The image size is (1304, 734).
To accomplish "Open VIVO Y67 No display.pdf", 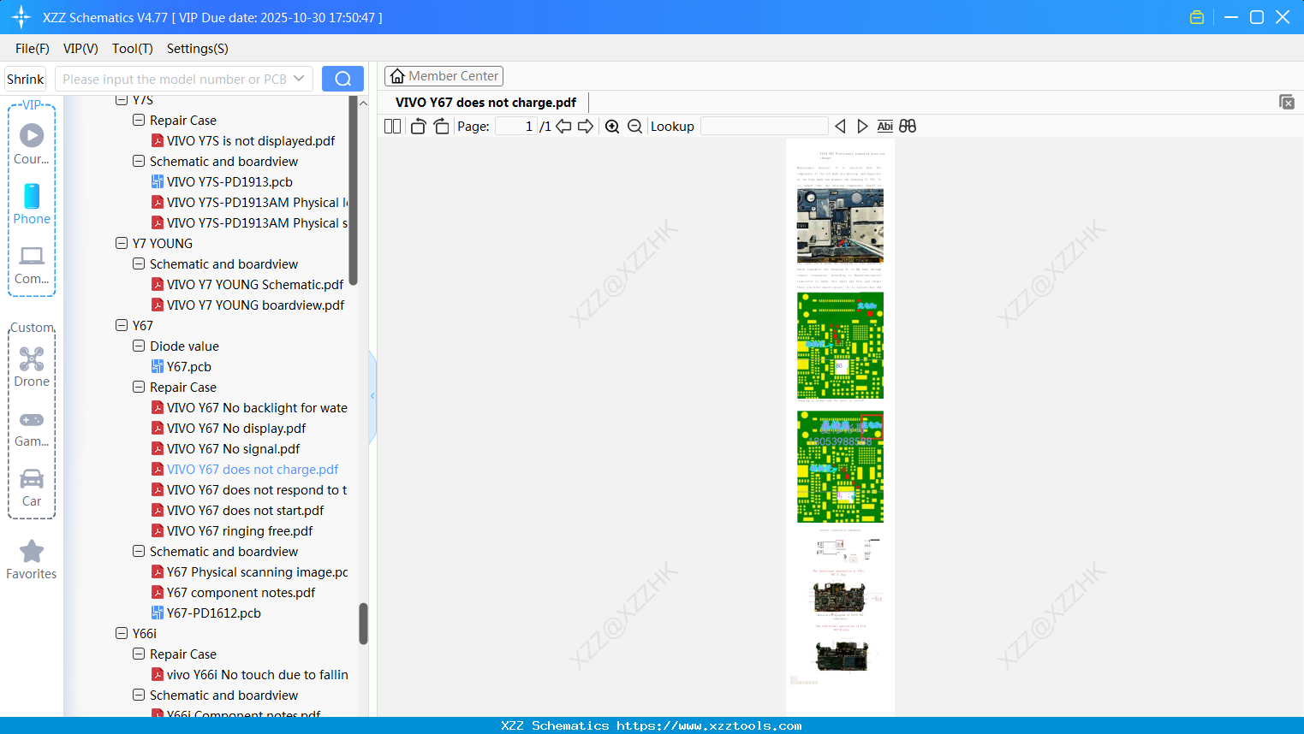I will [235, 429].
